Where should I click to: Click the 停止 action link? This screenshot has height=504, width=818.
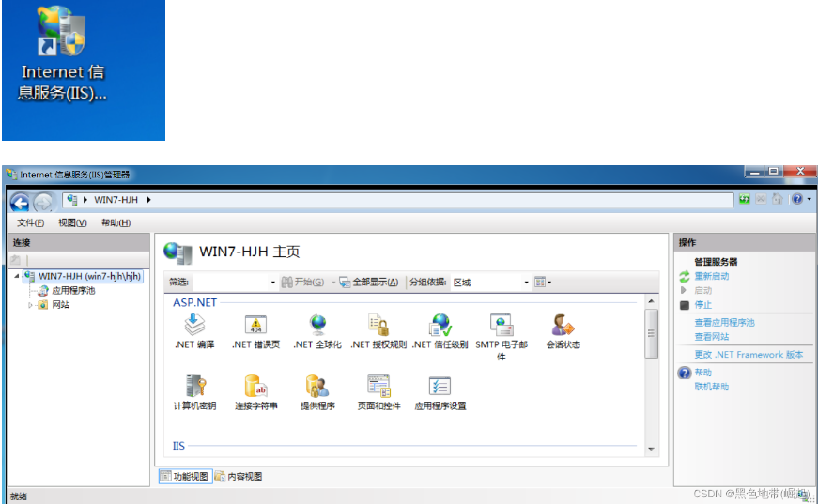click(x=702, y=305)
